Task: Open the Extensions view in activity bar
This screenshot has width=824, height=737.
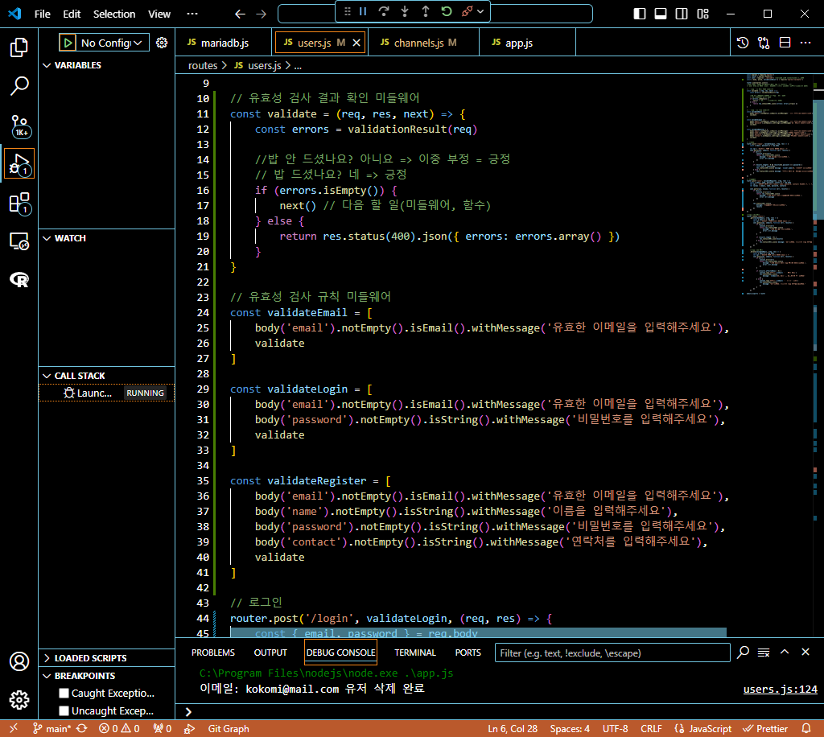Action: tap(19, 203)
